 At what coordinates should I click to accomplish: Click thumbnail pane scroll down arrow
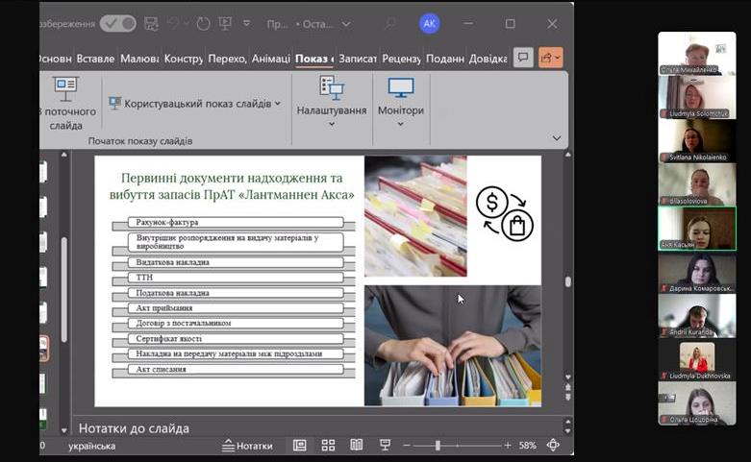click(x=64, y=430)
